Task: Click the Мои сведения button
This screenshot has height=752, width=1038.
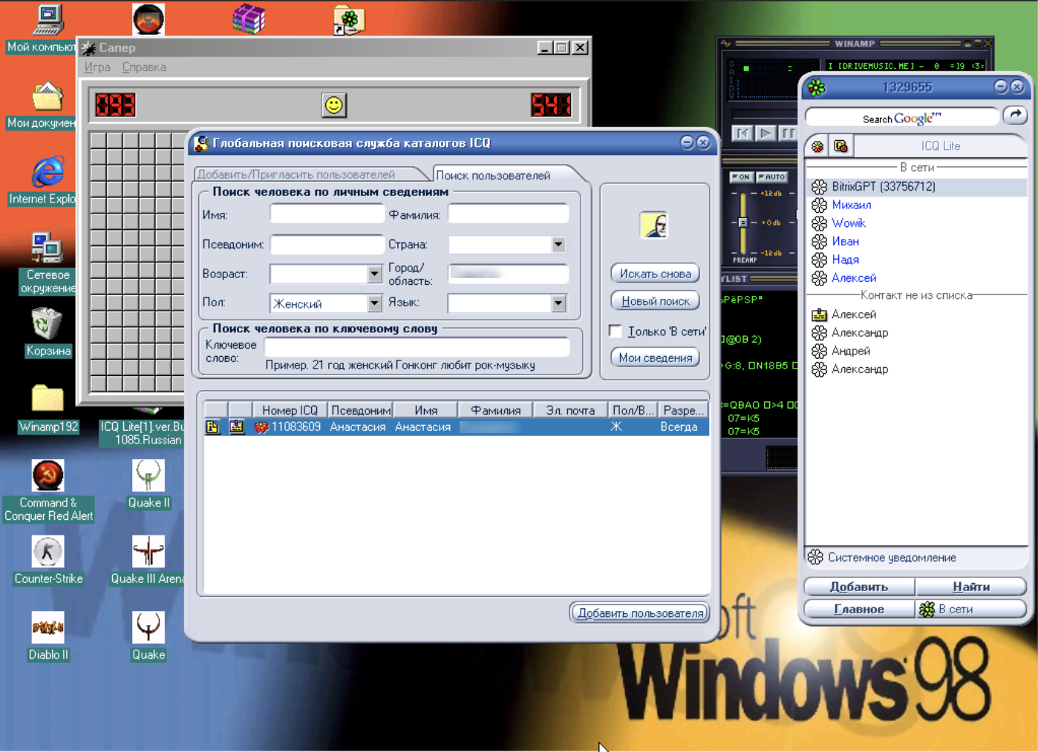Action: [655, 357]
